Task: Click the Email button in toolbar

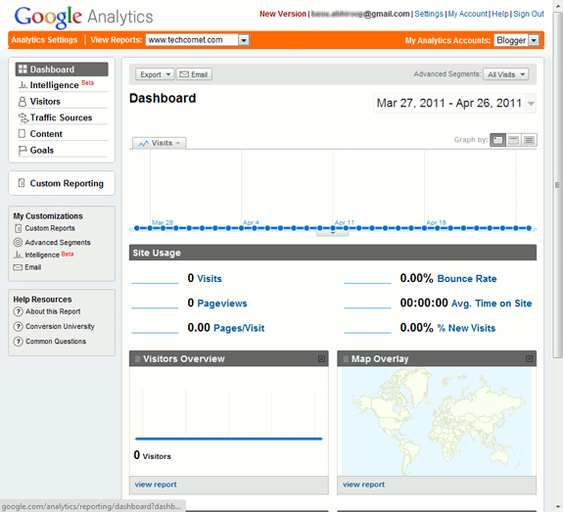Action: tap(194, 74)
